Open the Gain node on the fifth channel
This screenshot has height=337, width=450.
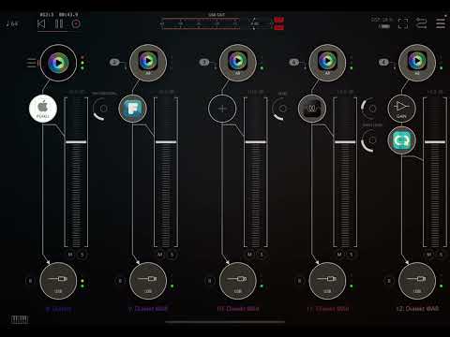tap(401, 109)
